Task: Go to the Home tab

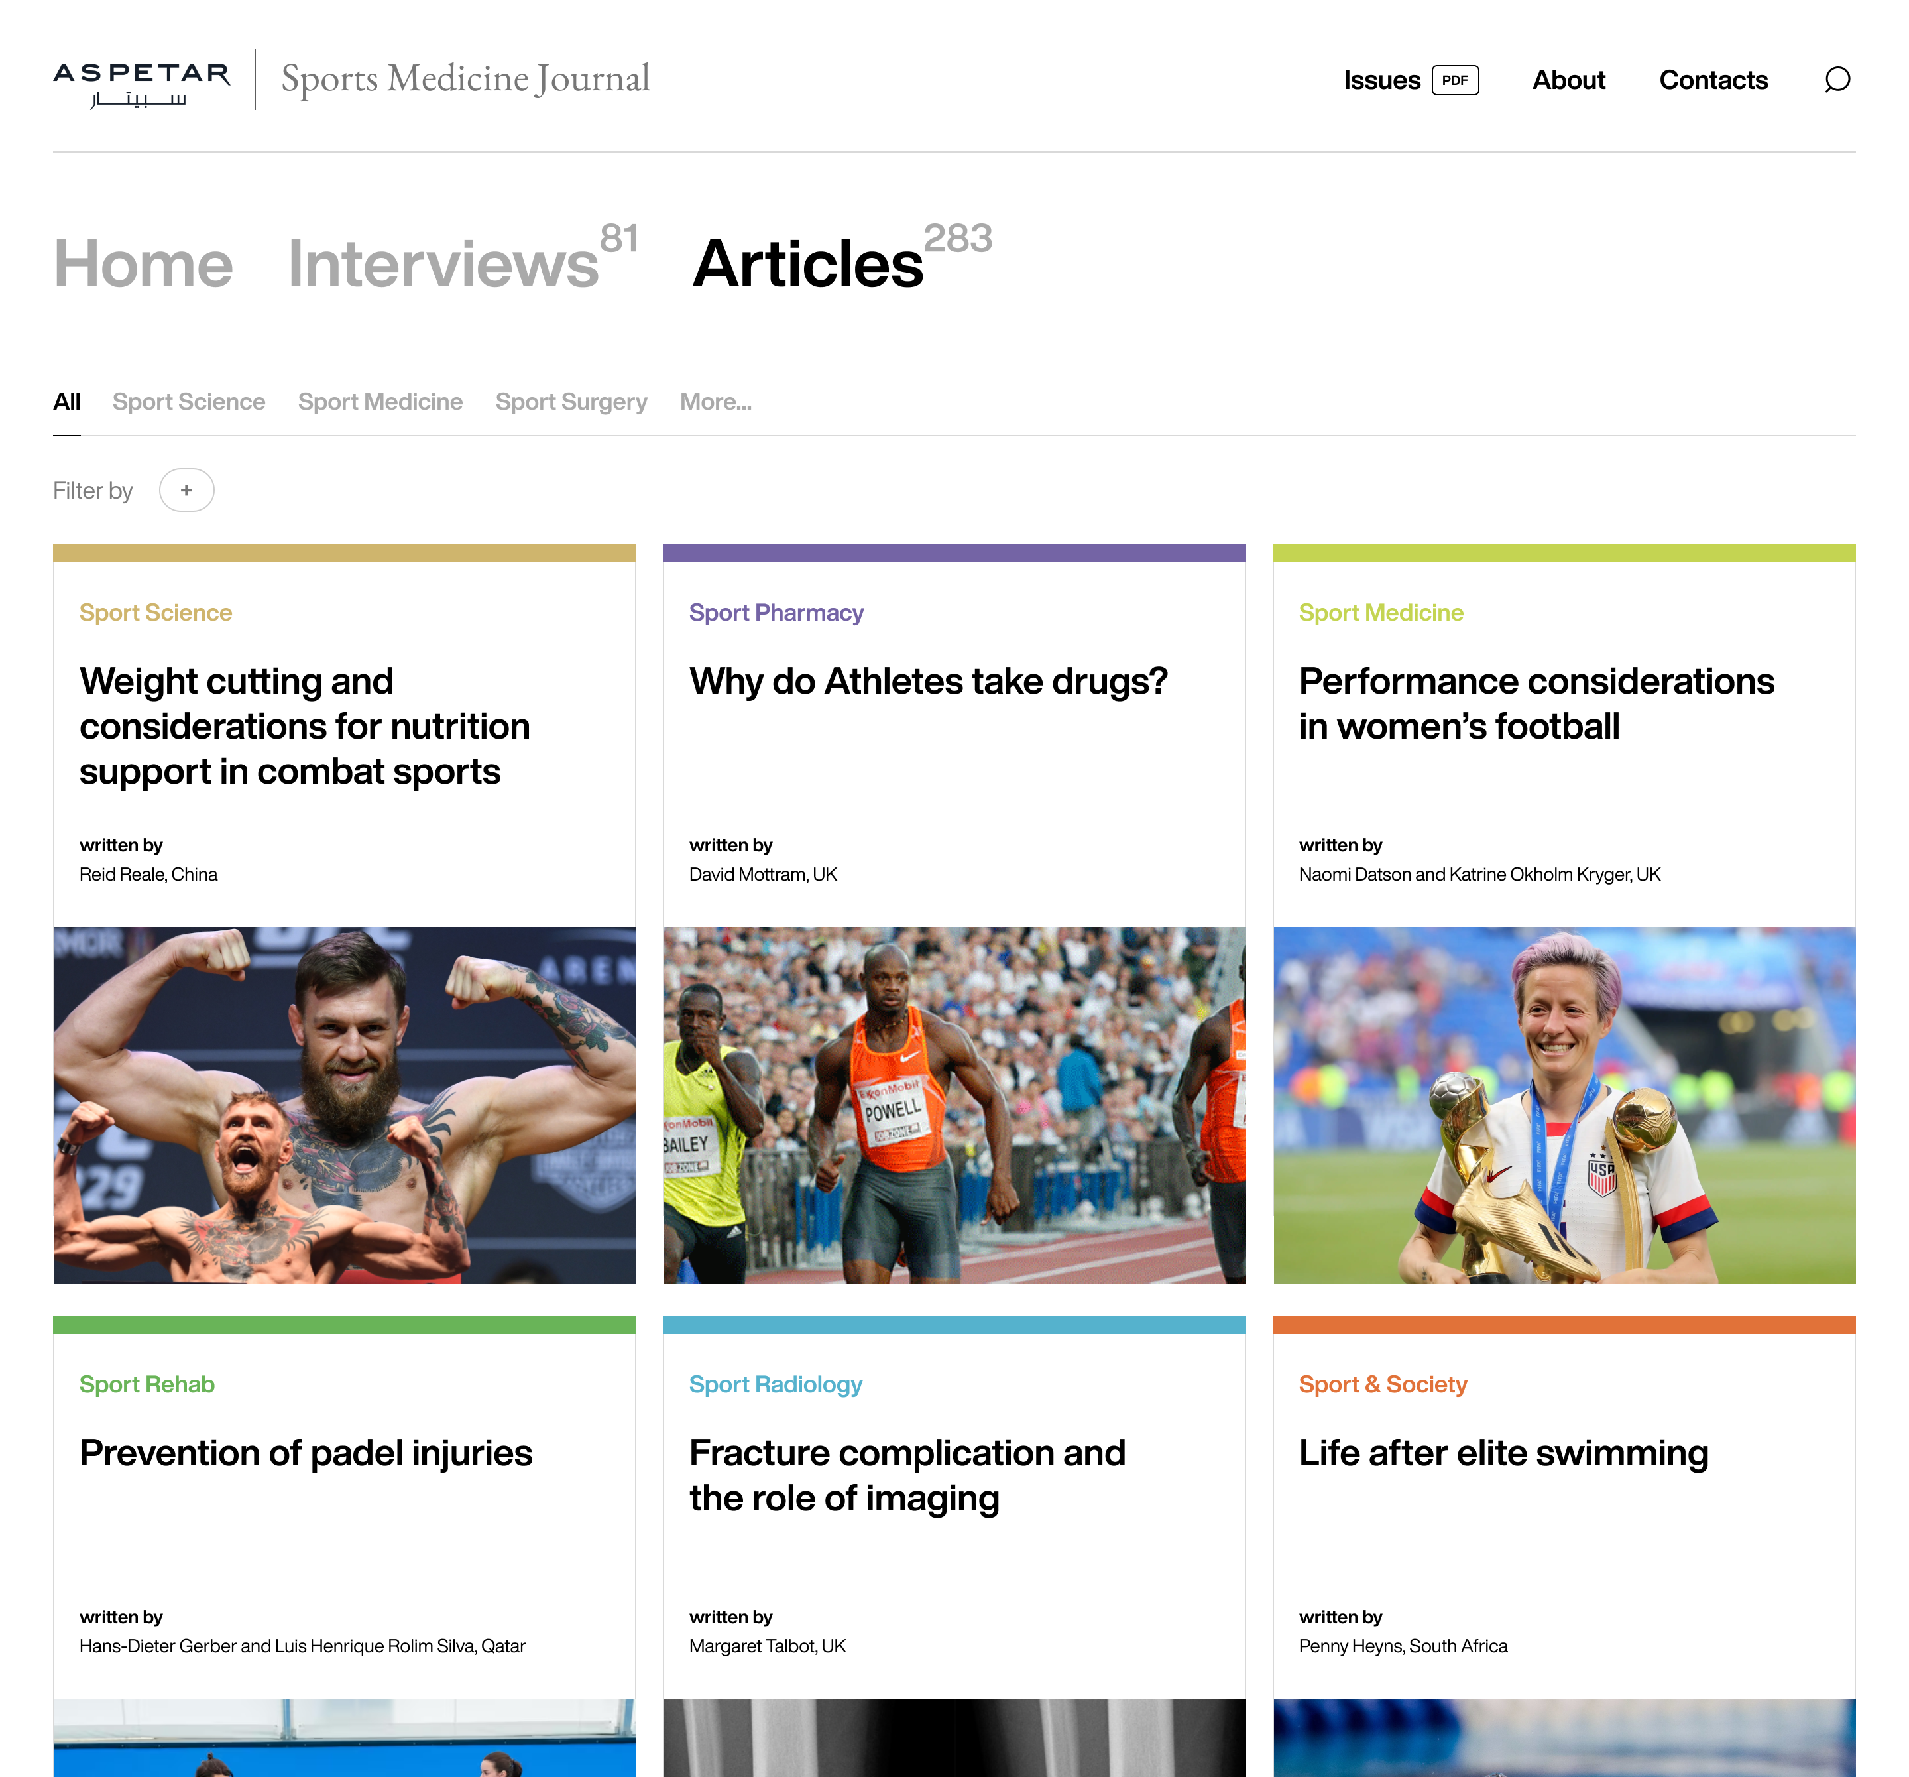Action: click(142, 264)
